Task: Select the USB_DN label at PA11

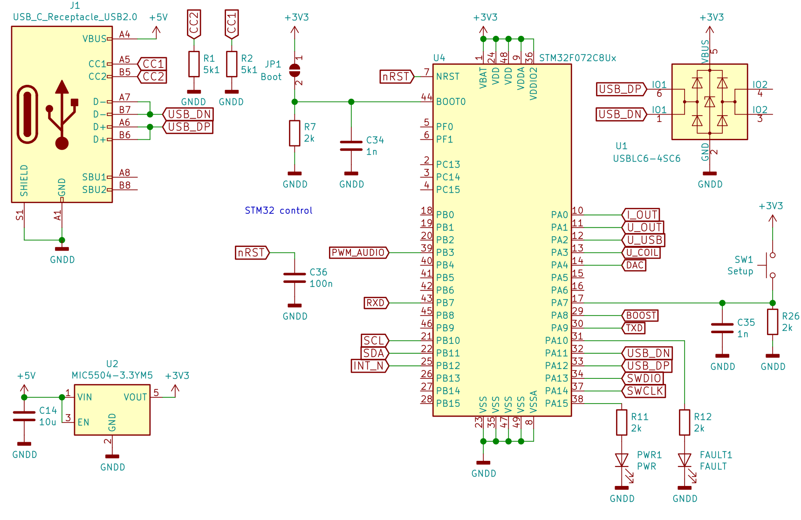Action: coord(647,353)
